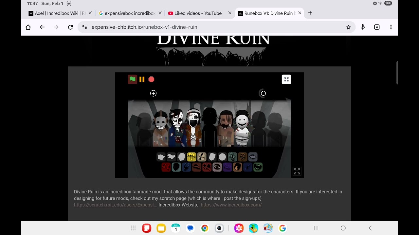Image resolution: width=419 pixels, height=235 pixels.
Task: Pause the game with the yellow pause button
Action: [x=142, y=79]
